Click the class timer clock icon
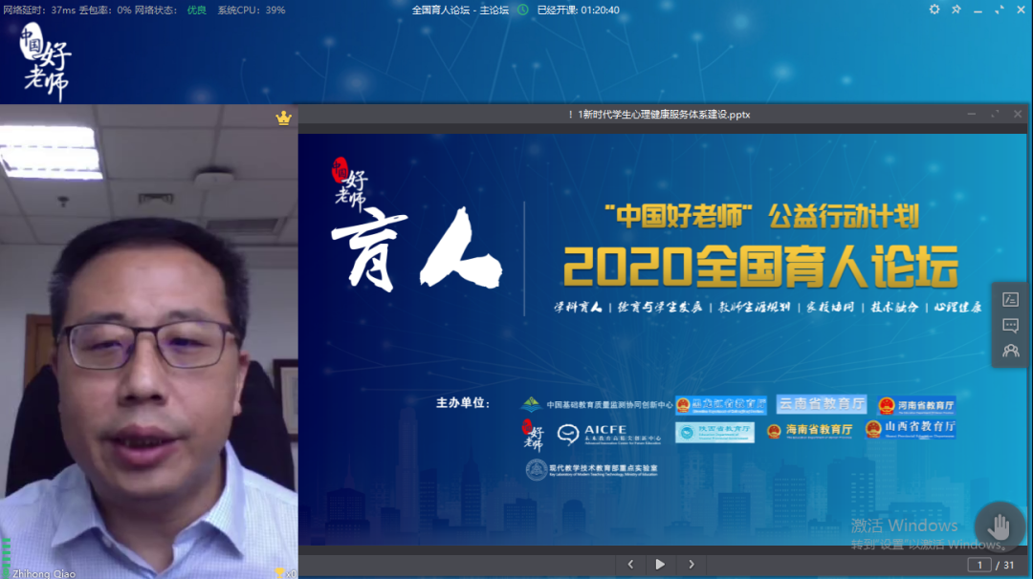1033x579 pixels. [x=522, y=10]
